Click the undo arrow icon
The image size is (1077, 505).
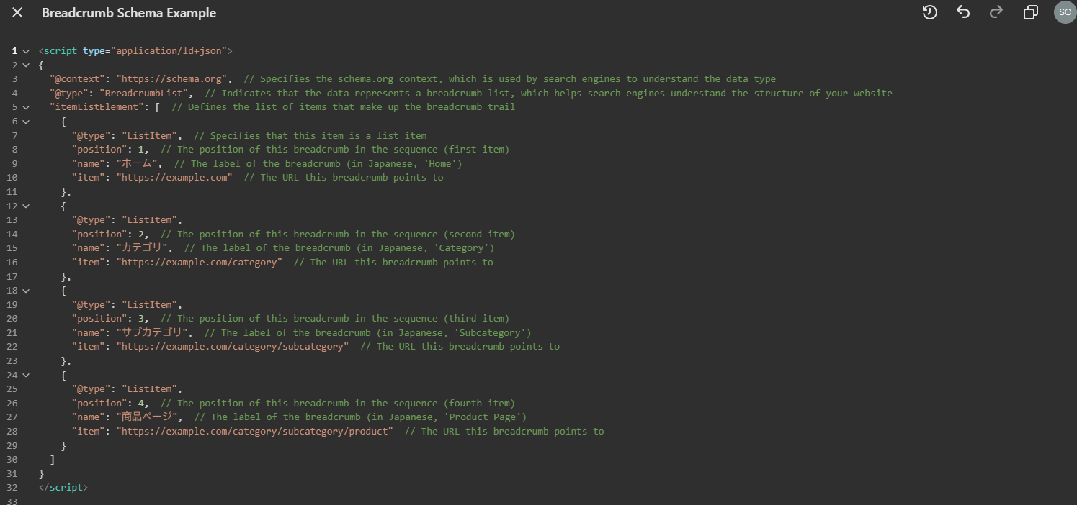[x=963, y=12]
